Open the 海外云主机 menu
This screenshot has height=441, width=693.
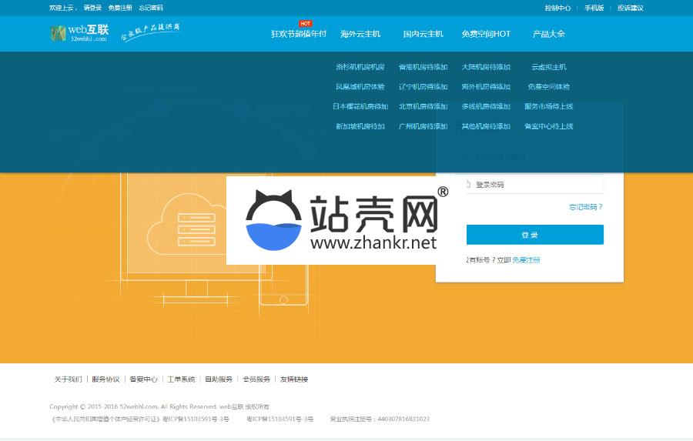[360, 34]
